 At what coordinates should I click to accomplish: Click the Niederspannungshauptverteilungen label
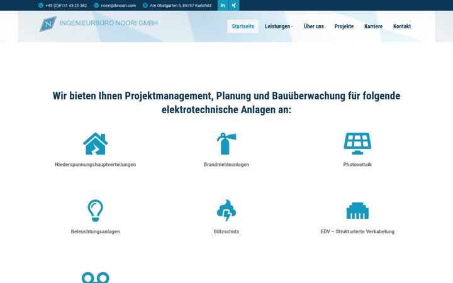[x=96, y=165]
